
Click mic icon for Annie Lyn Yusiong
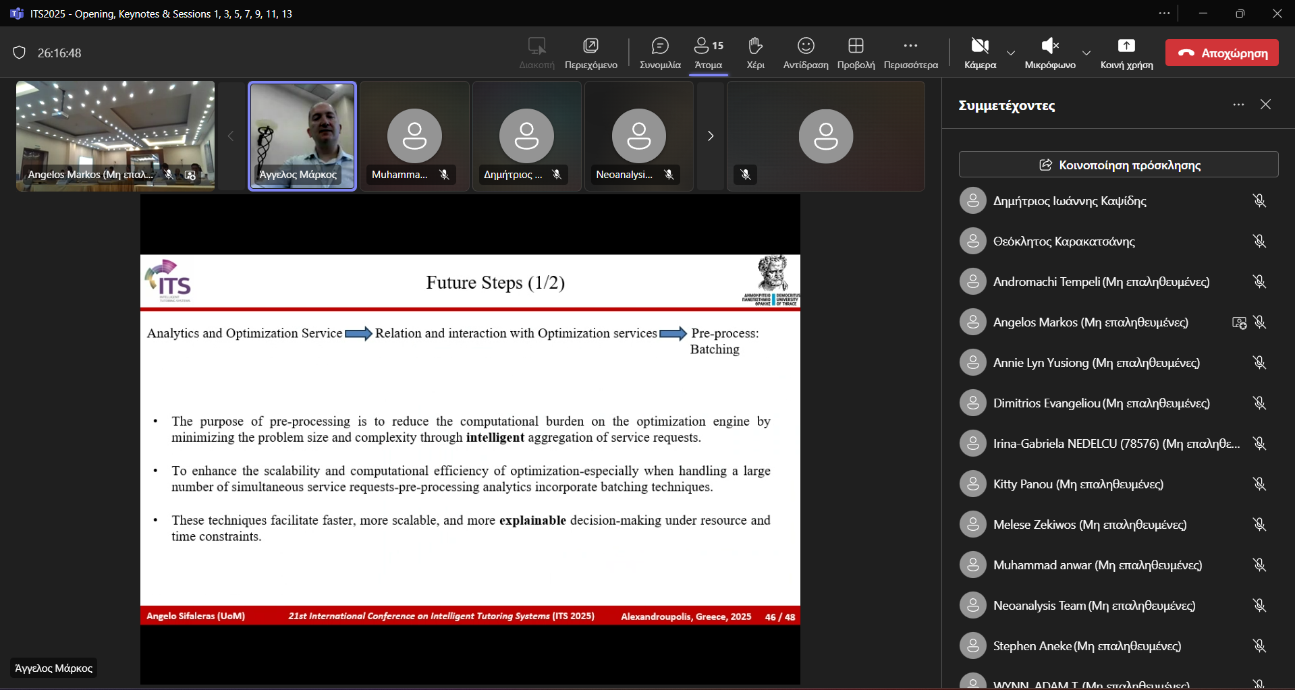[1259, 362]
